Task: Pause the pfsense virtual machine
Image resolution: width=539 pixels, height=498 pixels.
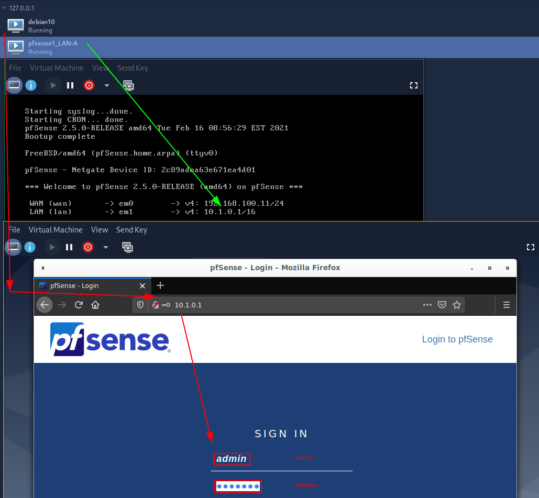Action: [70, 85]
